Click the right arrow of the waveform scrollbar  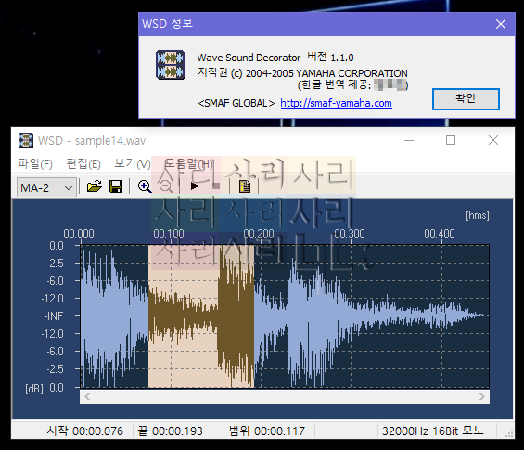(x=482, y=396)
